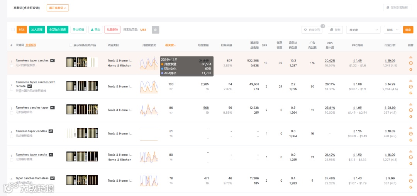
Task: Open Google icon for flameless taper candles with remote
Action: tap(410, 93)
